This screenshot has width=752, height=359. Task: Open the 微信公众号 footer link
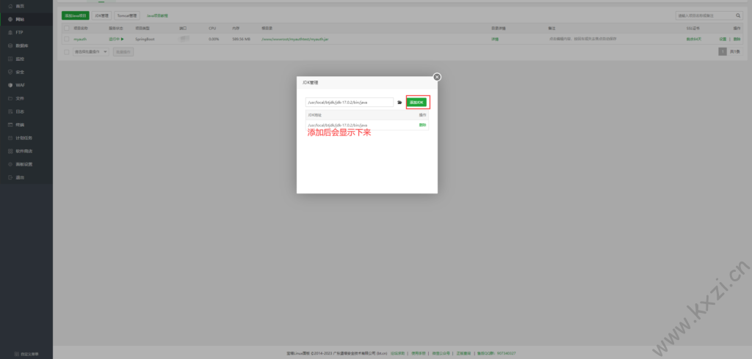click(441, 353)
